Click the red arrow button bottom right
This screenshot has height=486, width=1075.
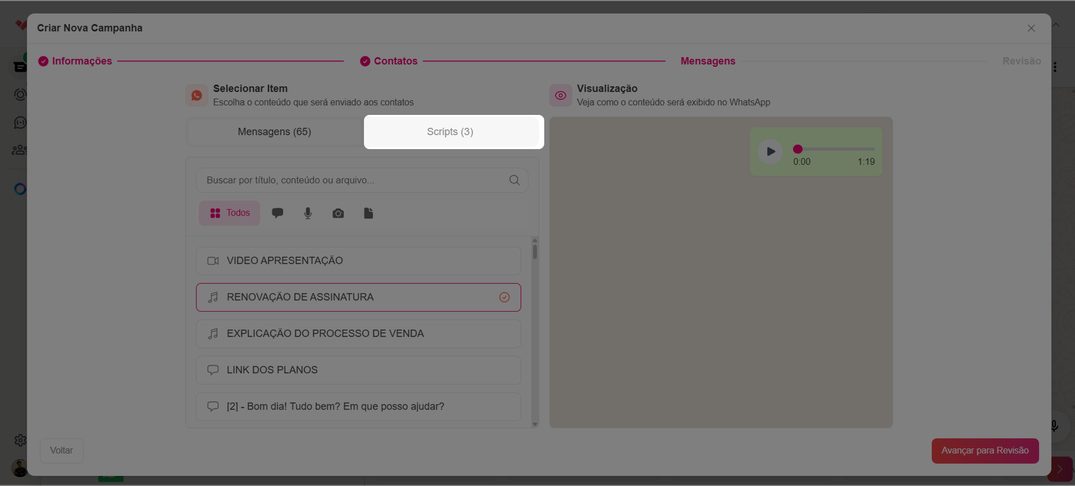pos(1060,469)
